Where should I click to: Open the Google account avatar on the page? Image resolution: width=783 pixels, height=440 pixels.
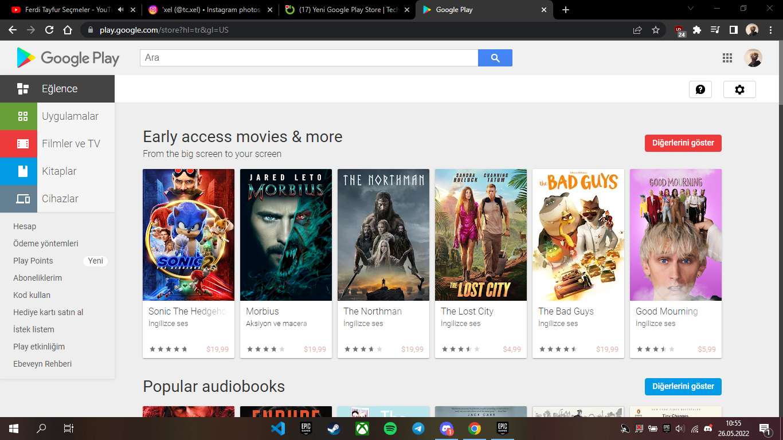[753, 58]
